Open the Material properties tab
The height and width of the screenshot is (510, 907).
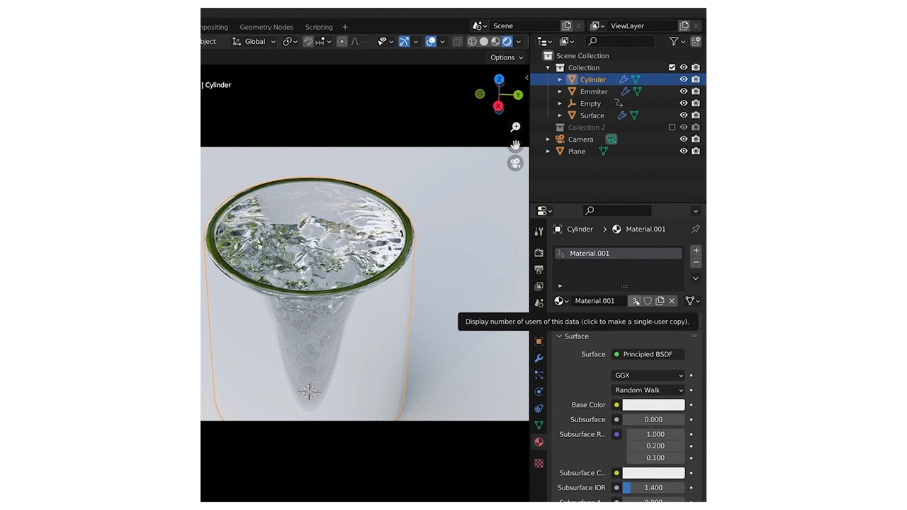[539, 442]
